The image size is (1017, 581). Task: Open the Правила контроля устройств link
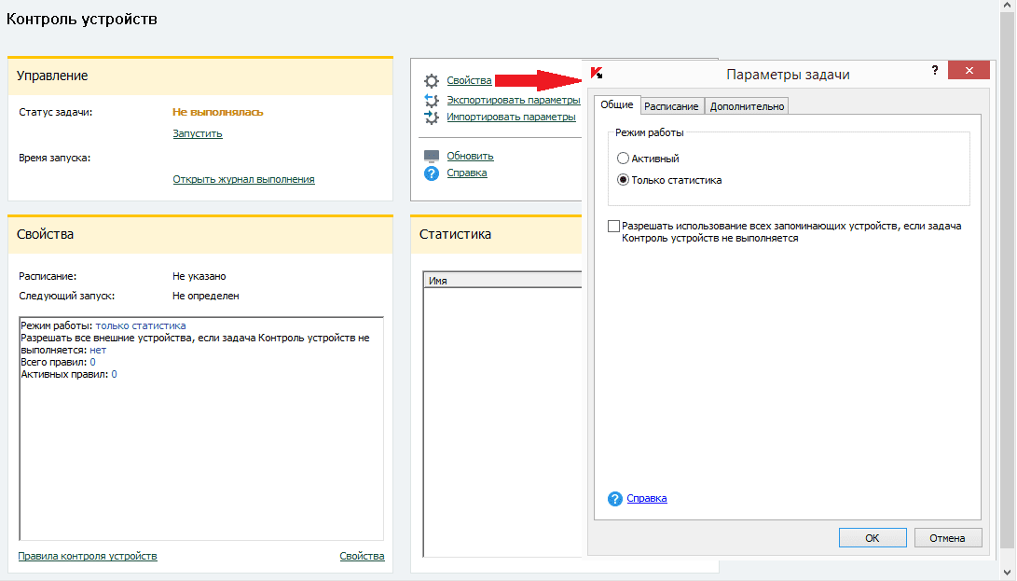(x=88, y=556)
